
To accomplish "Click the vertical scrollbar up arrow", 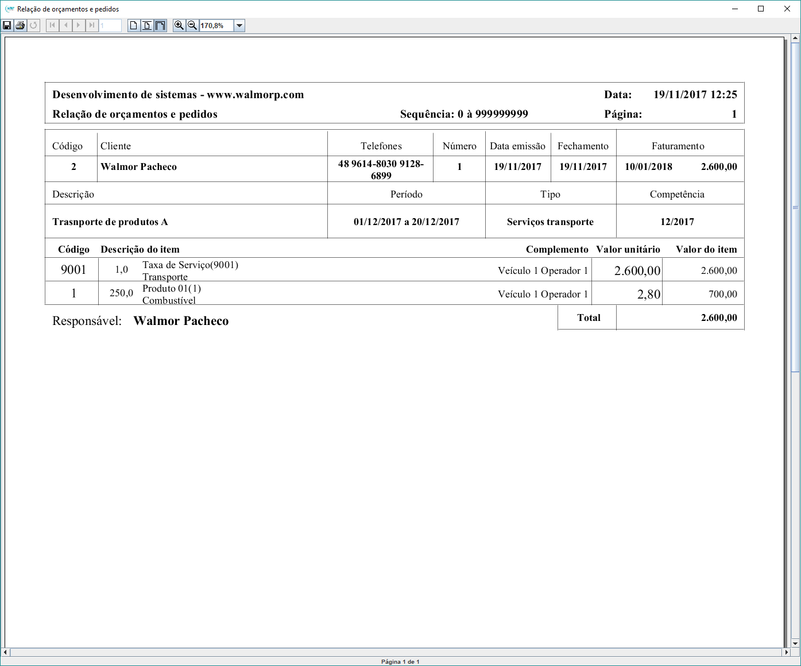I will (795, 38).
